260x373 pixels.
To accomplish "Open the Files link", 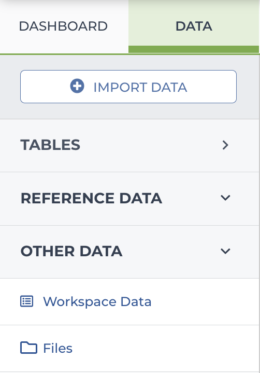I will coord(57,348).
